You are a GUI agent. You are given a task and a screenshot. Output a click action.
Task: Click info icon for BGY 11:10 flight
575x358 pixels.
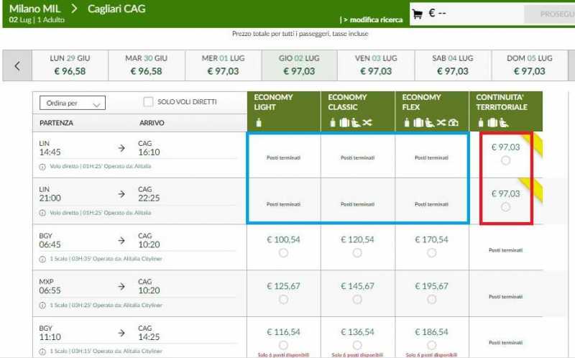click(42, 352)
